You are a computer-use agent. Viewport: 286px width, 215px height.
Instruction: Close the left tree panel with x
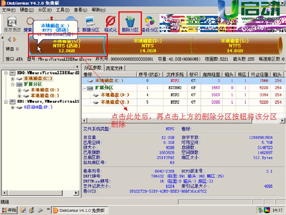coord(77,67)
